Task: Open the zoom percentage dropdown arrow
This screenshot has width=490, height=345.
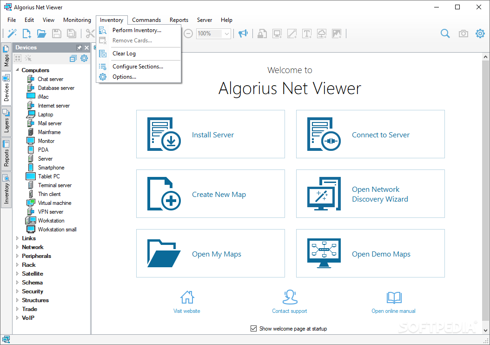Action: click(227, 34)
